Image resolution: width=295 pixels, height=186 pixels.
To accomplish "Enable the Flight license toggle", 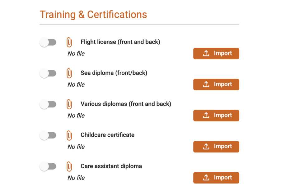I will click(48, 43).
